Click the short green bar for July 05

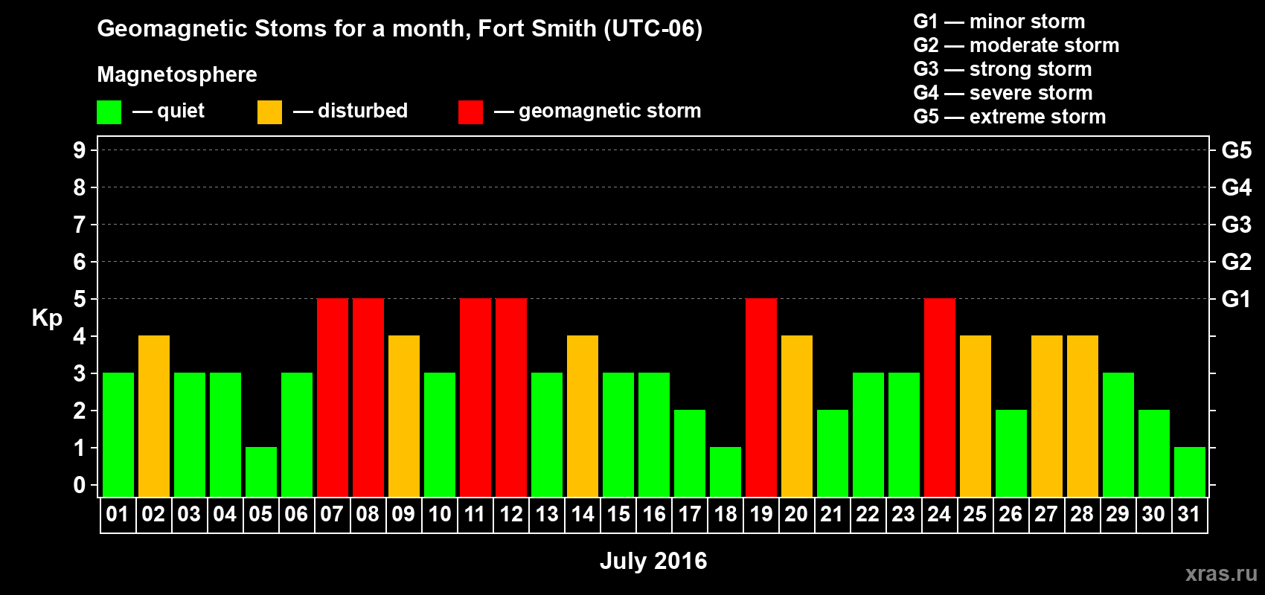click(261, 472)
